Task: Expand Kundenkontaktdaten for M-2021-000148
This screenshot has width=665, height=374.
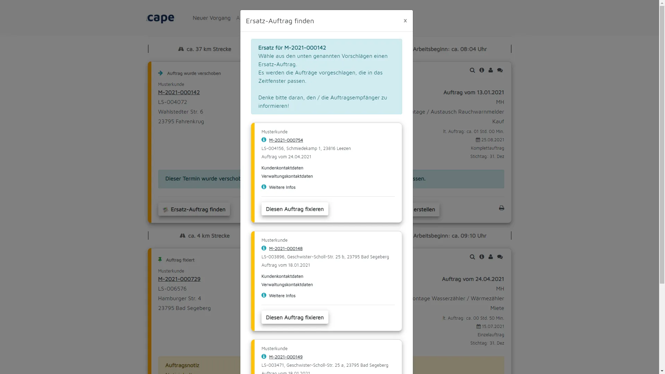Action: pyautogui.click(x=282, y=276)
